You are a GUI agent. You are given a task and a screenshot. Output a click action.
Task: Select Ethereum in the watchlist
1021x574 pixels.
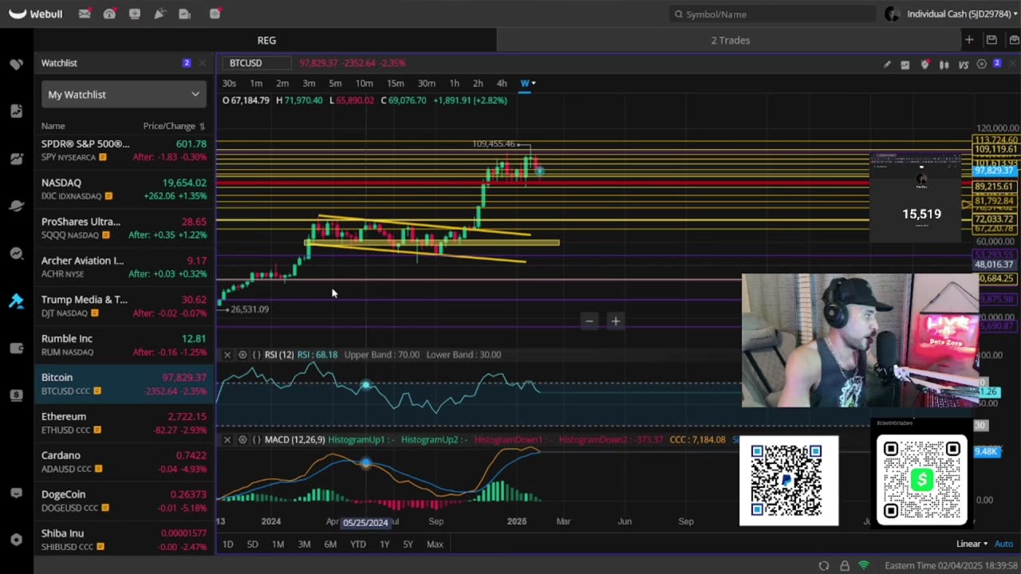125,423
